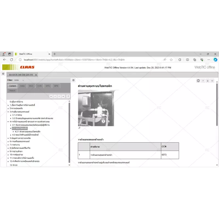This screenshot has width=219, height=219.
Task: Expand chapter 5 in the contents tree
Action: pyautogui.click(x=8, y=138)
